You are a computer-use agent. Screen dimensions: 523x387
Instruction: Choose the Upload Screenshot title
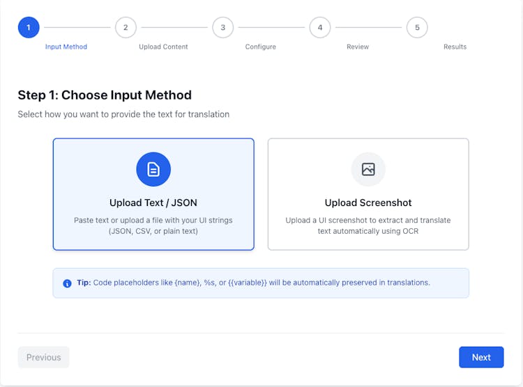coord(368,203)
